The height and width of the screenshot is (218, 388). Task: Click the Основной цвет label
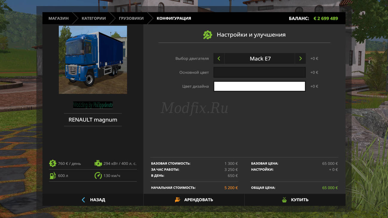[x=194, y=72]
